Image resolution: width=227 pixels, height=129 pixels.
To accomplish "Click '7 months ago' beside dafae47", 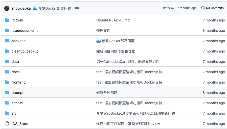I will point(187,8).
